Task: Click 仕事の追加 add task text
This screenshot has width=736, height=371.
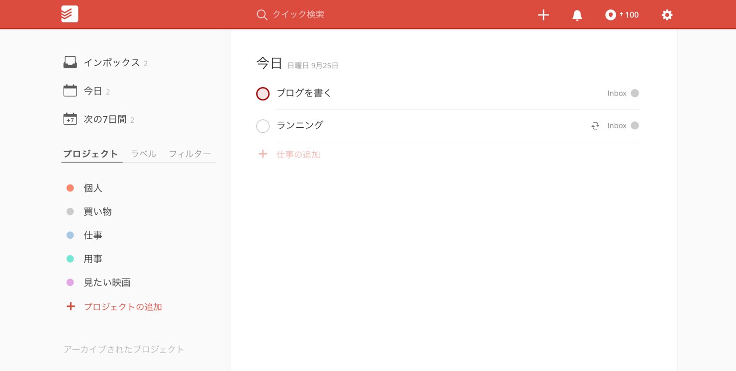Action: pos(298,155)
